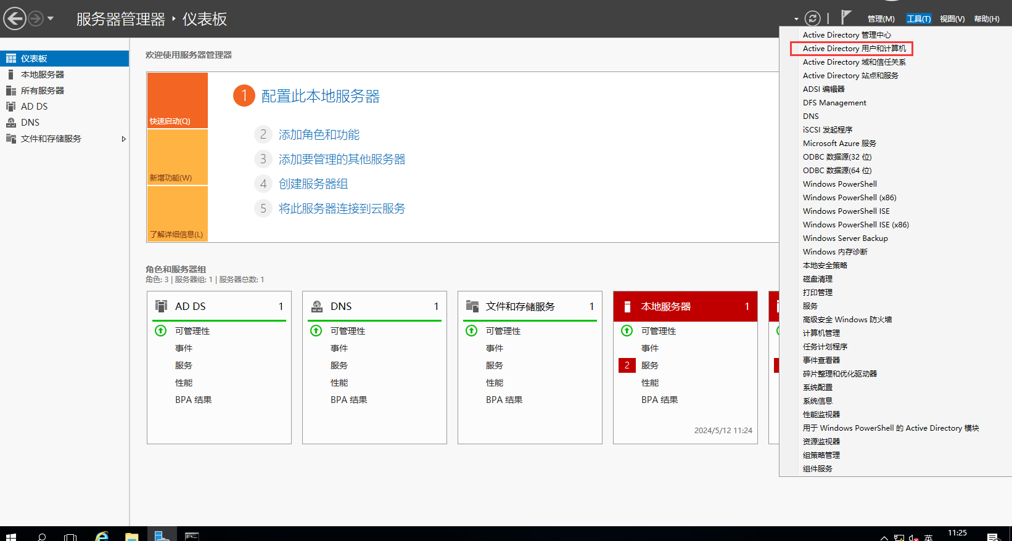Open navigation history dropdown arrow
Viewport: 1012px width, 541px height.
click(51, 18)
